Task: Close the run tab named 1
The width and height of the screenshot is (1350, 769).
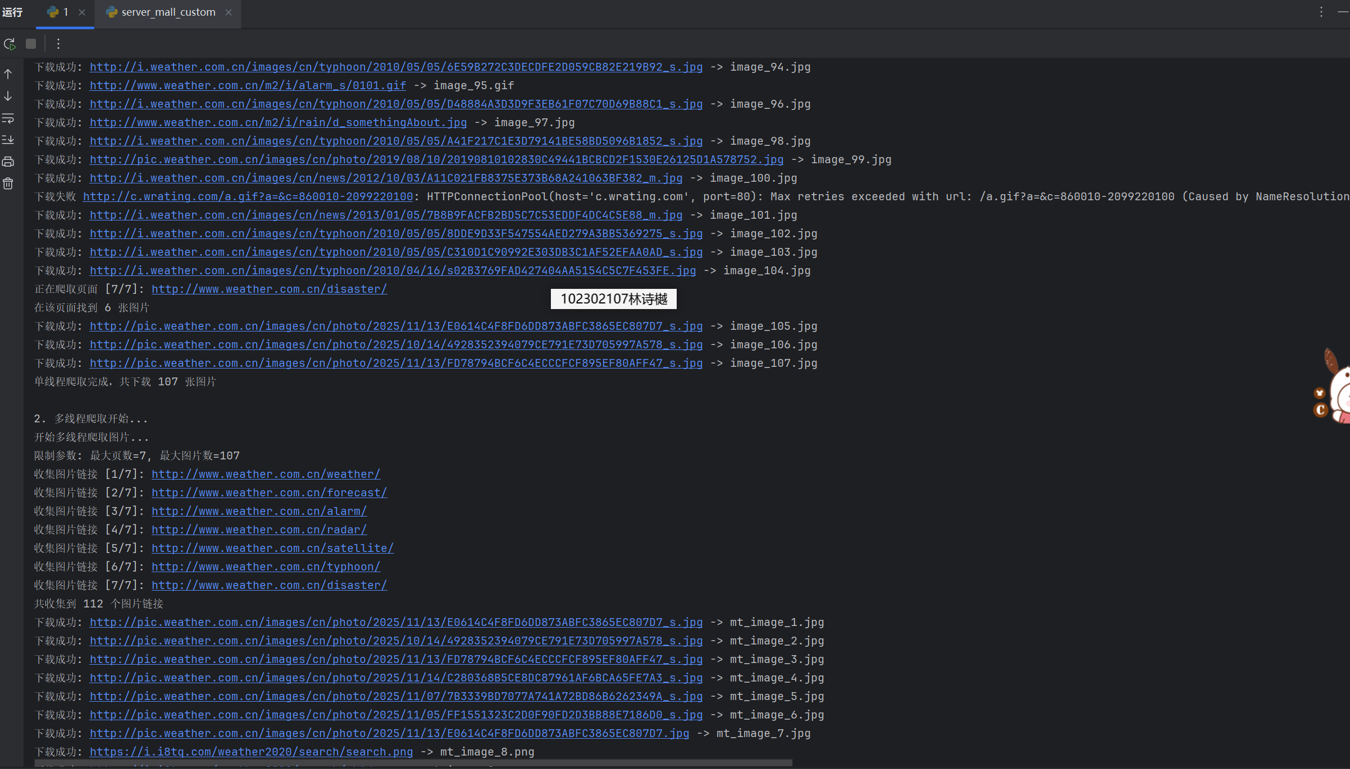Action: click(x=82, y=12)
